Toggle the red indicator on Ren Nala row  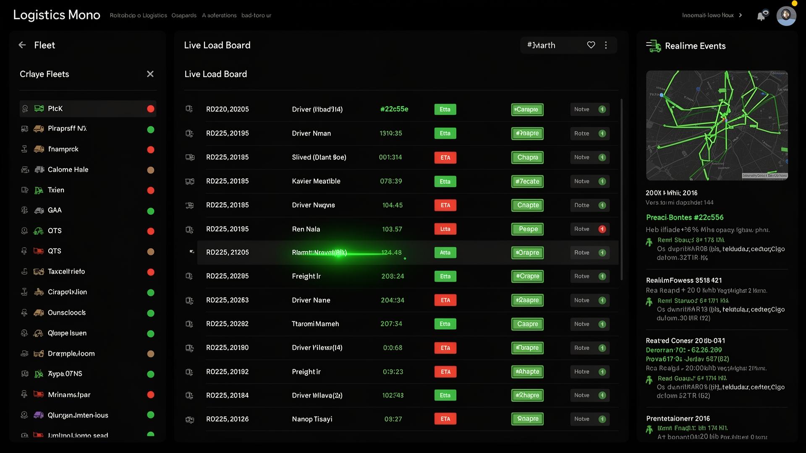[602, 229]
